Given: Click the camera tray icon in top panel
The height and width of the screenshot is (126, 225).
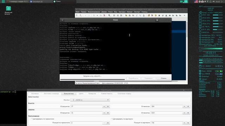Looking at the screenshot, I should pyautogui.click(x=202, y=1).
